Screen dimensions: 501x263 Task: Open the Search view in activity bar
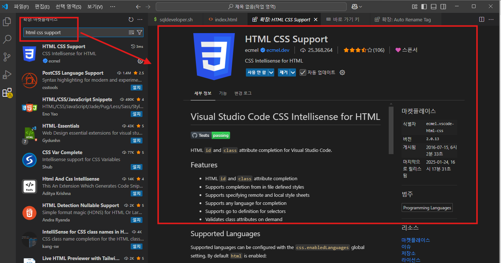click(x=7, y=39)
